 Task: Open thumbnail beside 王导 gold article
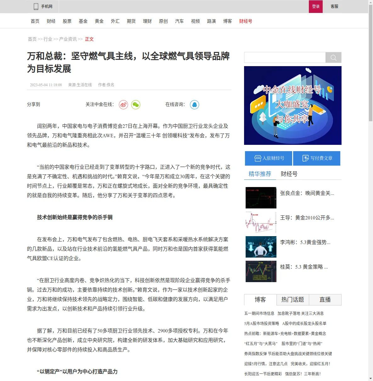coord(261,222)
